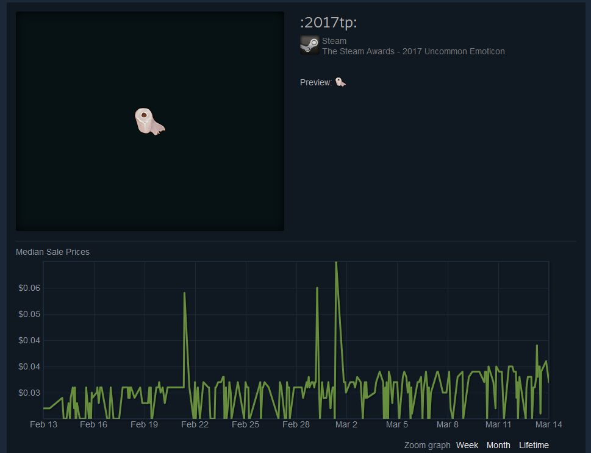Switch the graph to Week view

467,445
